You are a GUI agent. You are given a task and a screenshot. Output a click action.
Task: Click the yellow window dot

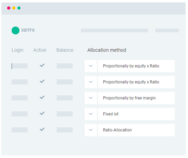[x=14, y=8]
